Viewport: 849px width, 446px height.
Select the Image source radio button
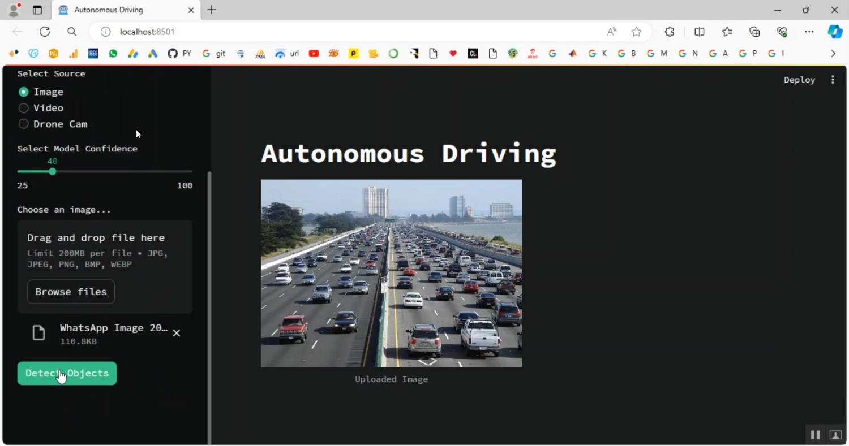[x=24, y=92]
